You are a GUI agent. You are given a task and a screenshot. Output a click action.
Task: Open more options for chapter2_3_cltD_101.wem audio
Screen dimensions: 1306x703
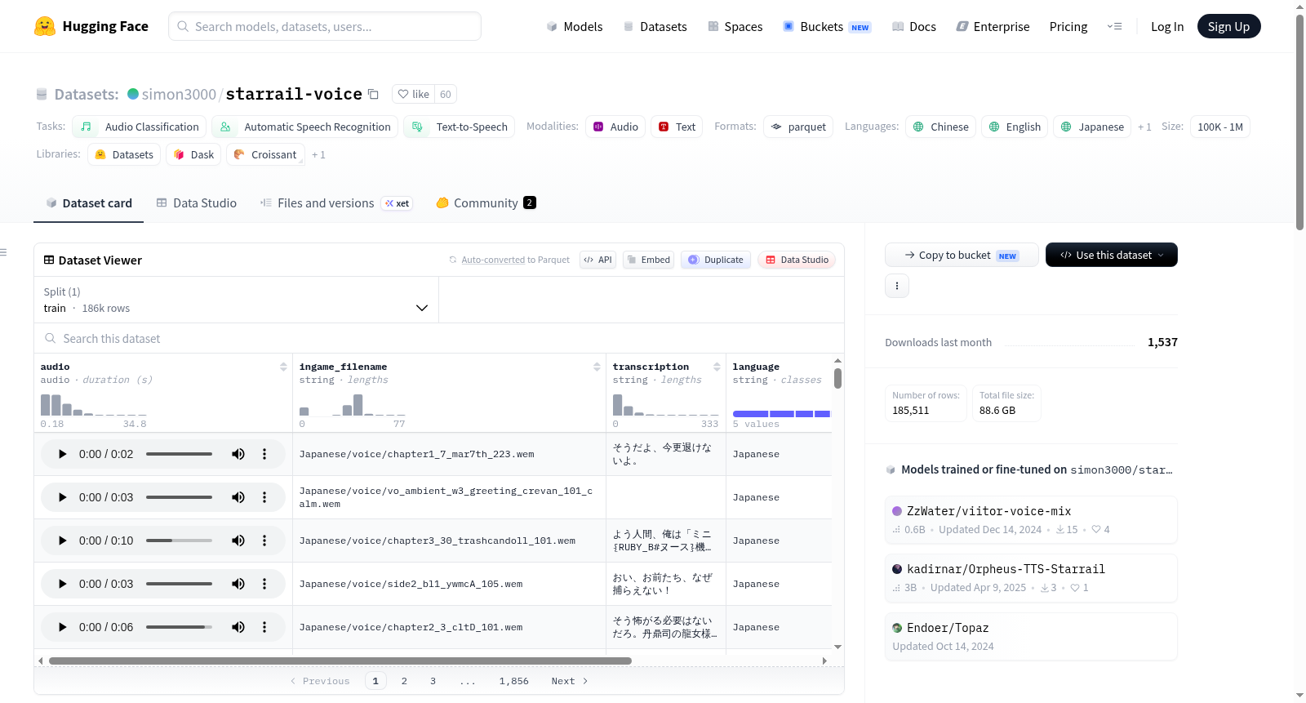(264, 627)
